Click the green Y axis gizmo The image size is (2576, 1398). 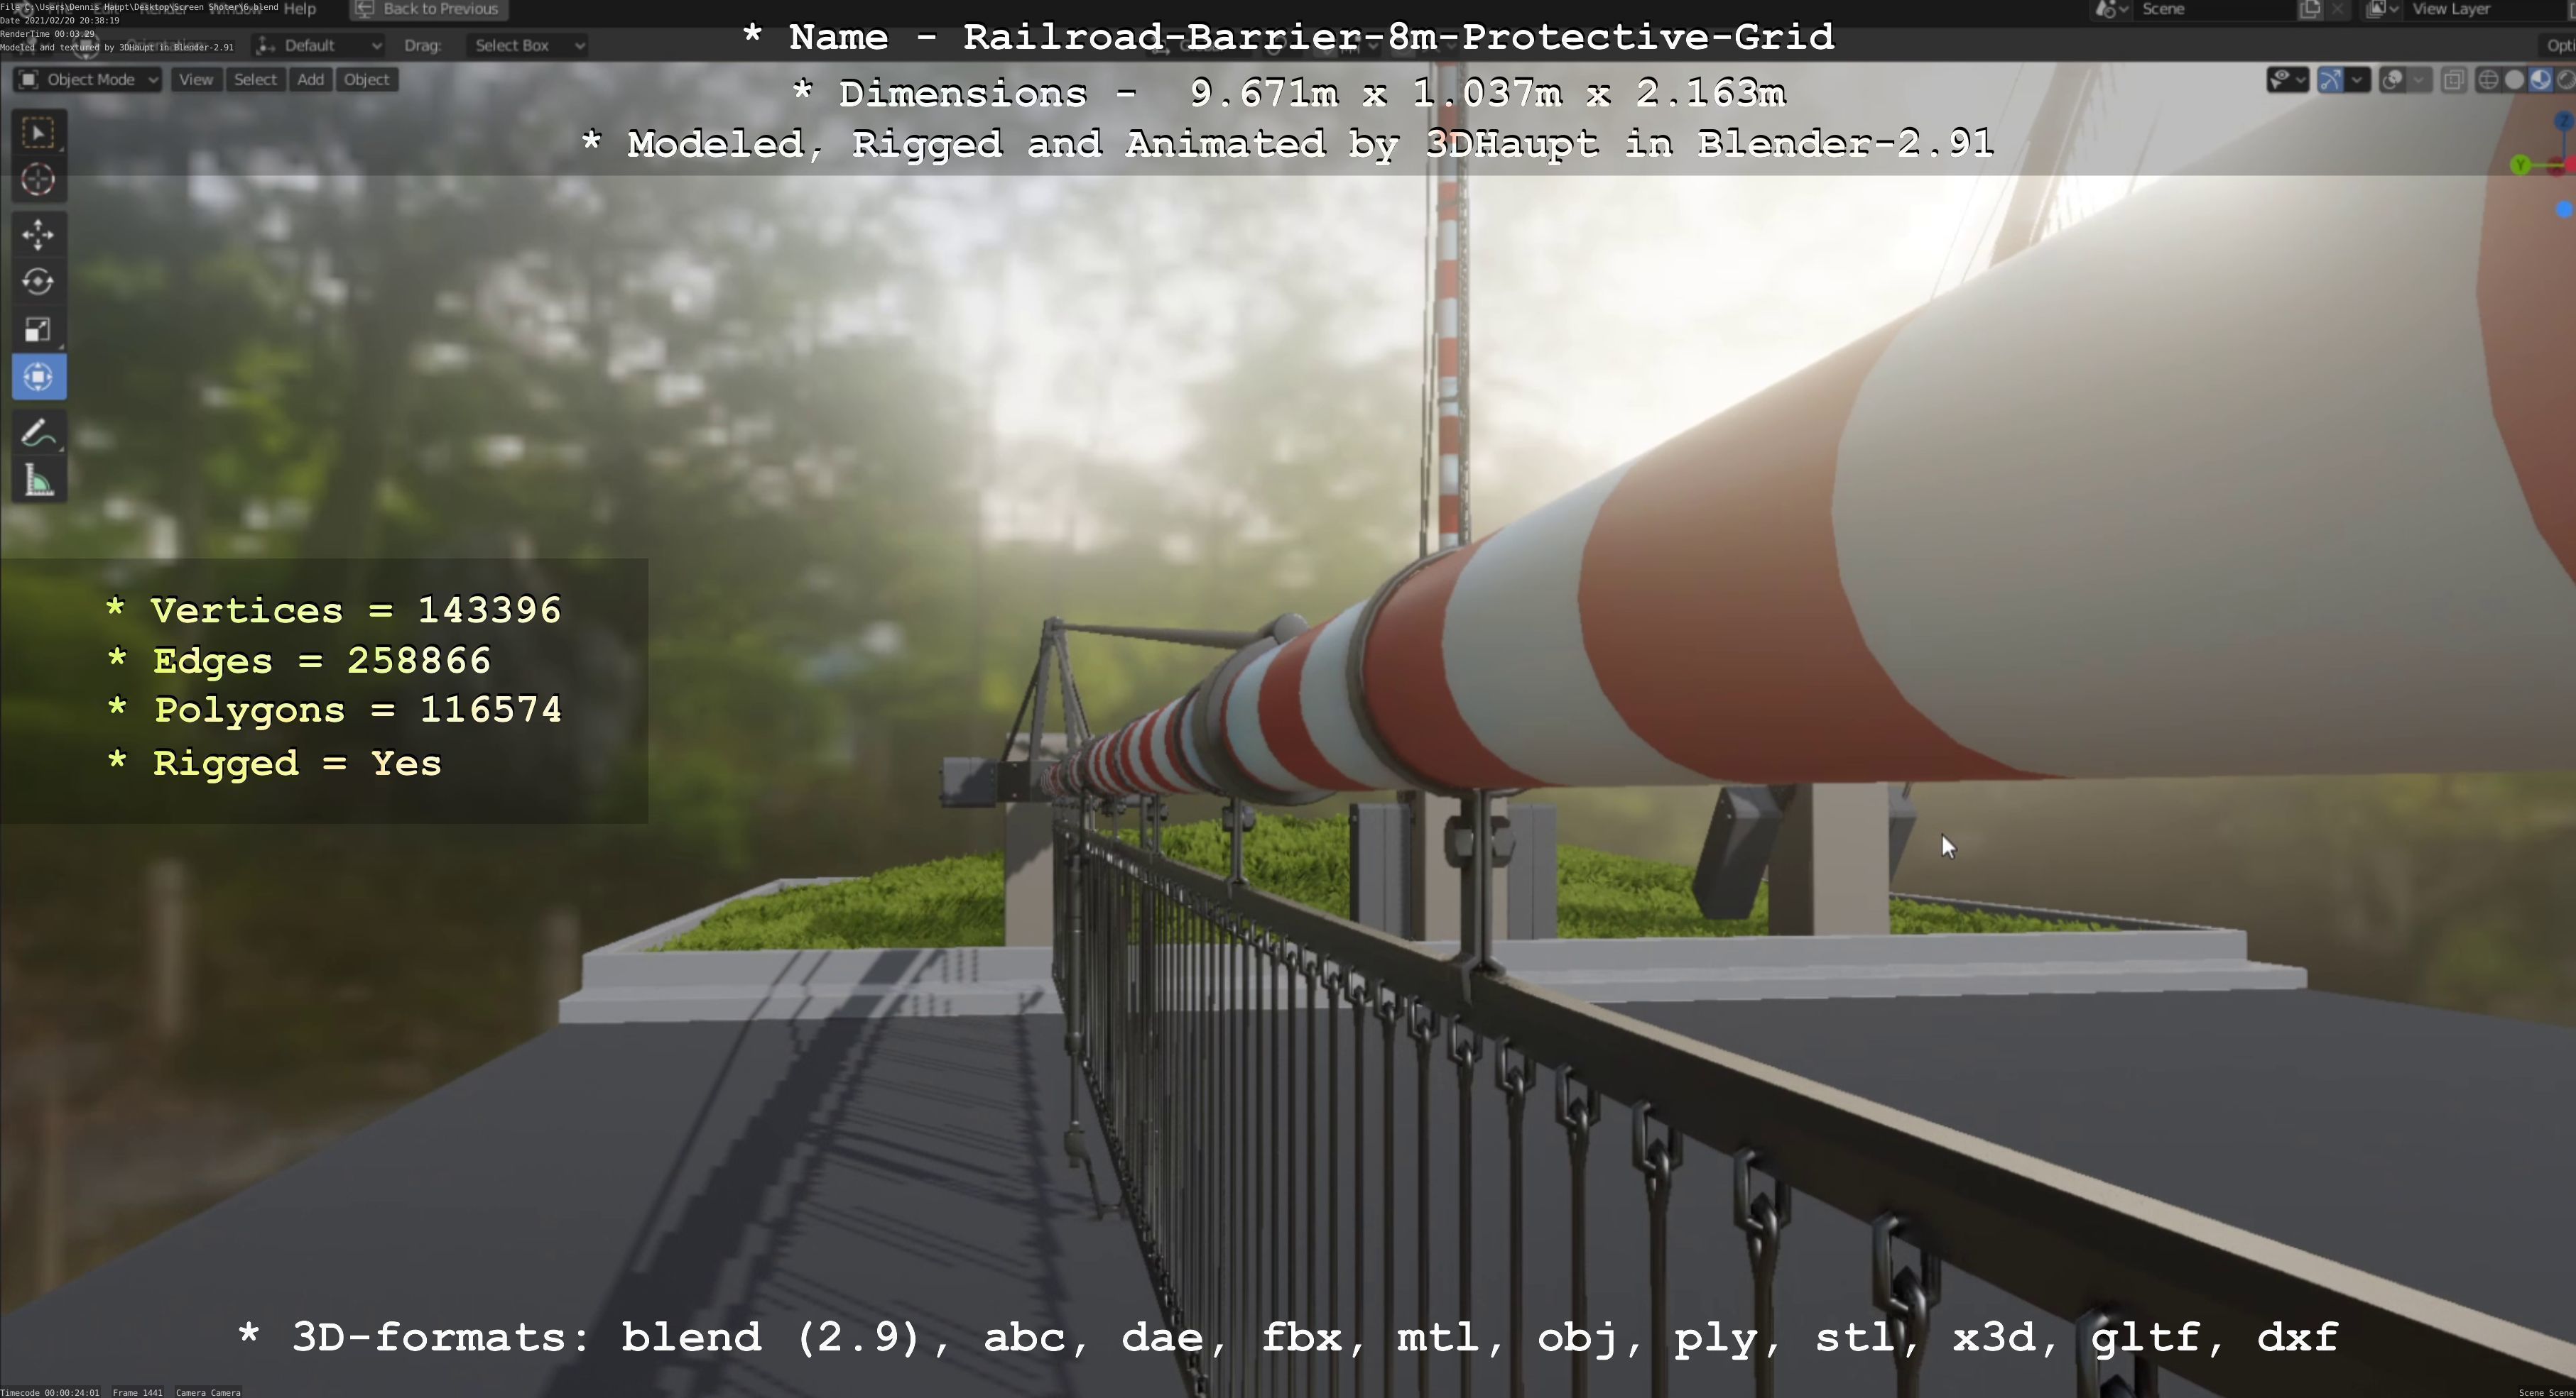pyautogui.click(x=2521, y=165)
